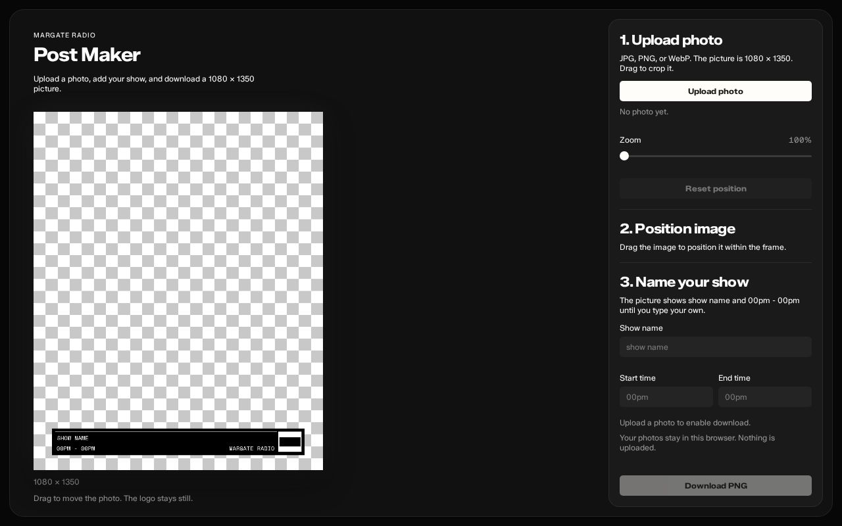Focus the Show name input field
This screenshot has height=526, width=842.
pyautogui.click(x=716, y=347)
